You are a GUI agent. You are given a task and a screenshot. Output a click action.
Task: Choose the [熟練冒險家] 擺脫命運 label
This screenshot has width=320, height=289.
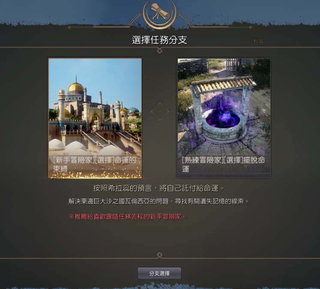click(223, 164)
